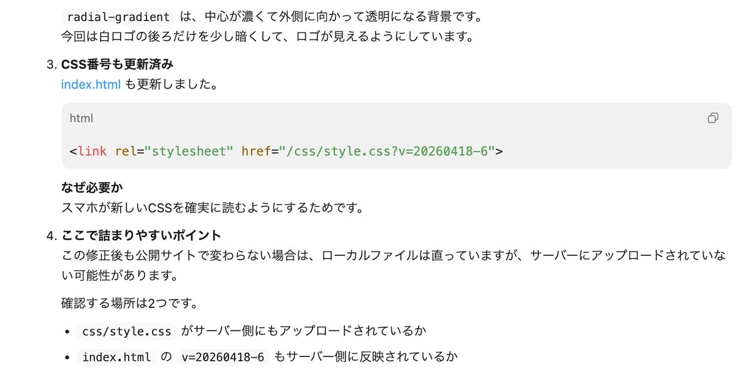The width and height of the screenshot is (751, 376).
Task: Open the blue index.html link
Action: (91, 84)
